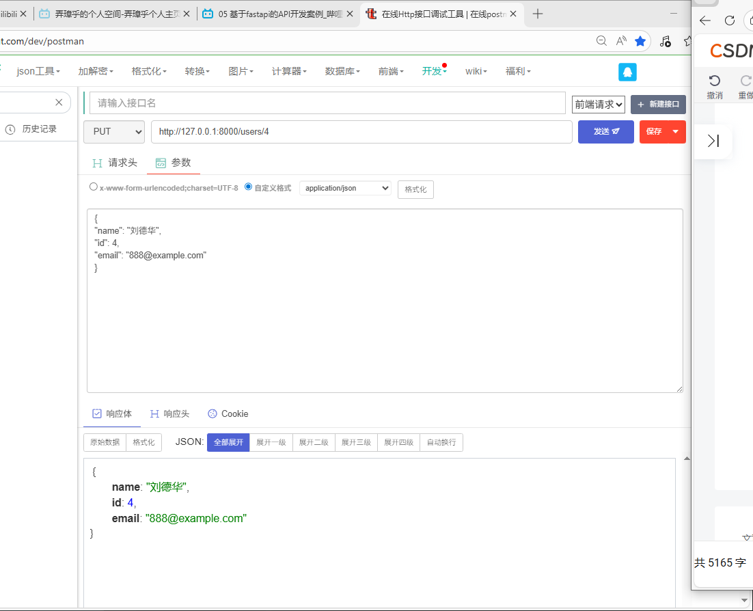This screenshot has height=611, width=753.
Task: Open the 图片 menu
Action: click(241, 71)
